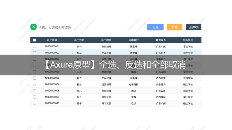Click the 员工姓名 column header
232x130 pixels.
coord(79,40)
